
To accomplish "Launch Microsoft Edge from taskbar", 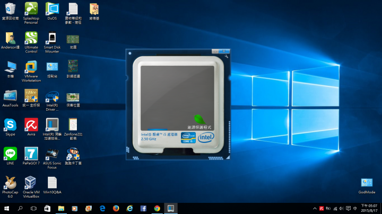I will [x=102, y=208].
